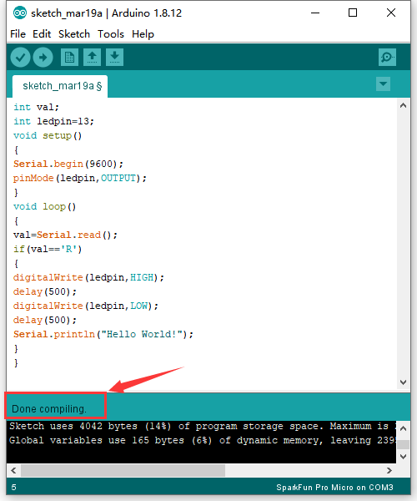
Task: Select the sketch_mar19a tab
Action: [x=60, y=86]
